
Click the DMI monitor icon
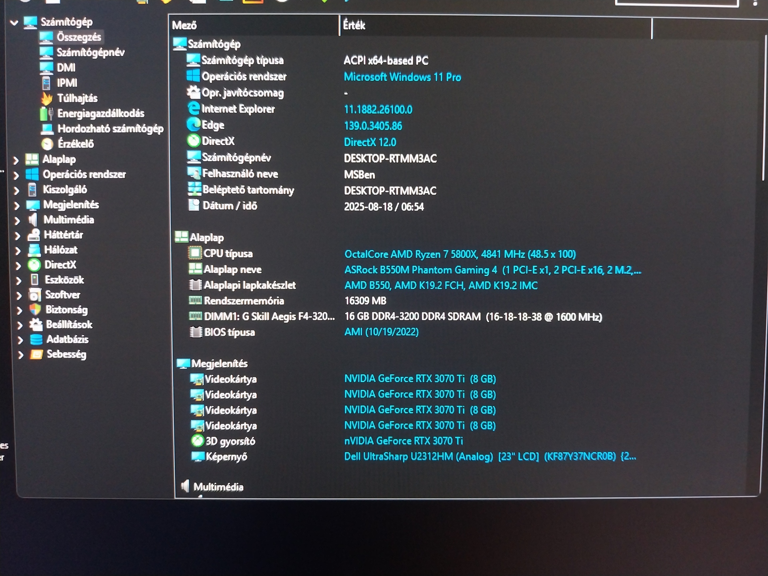pyautogui.click(x=46, y=68)
